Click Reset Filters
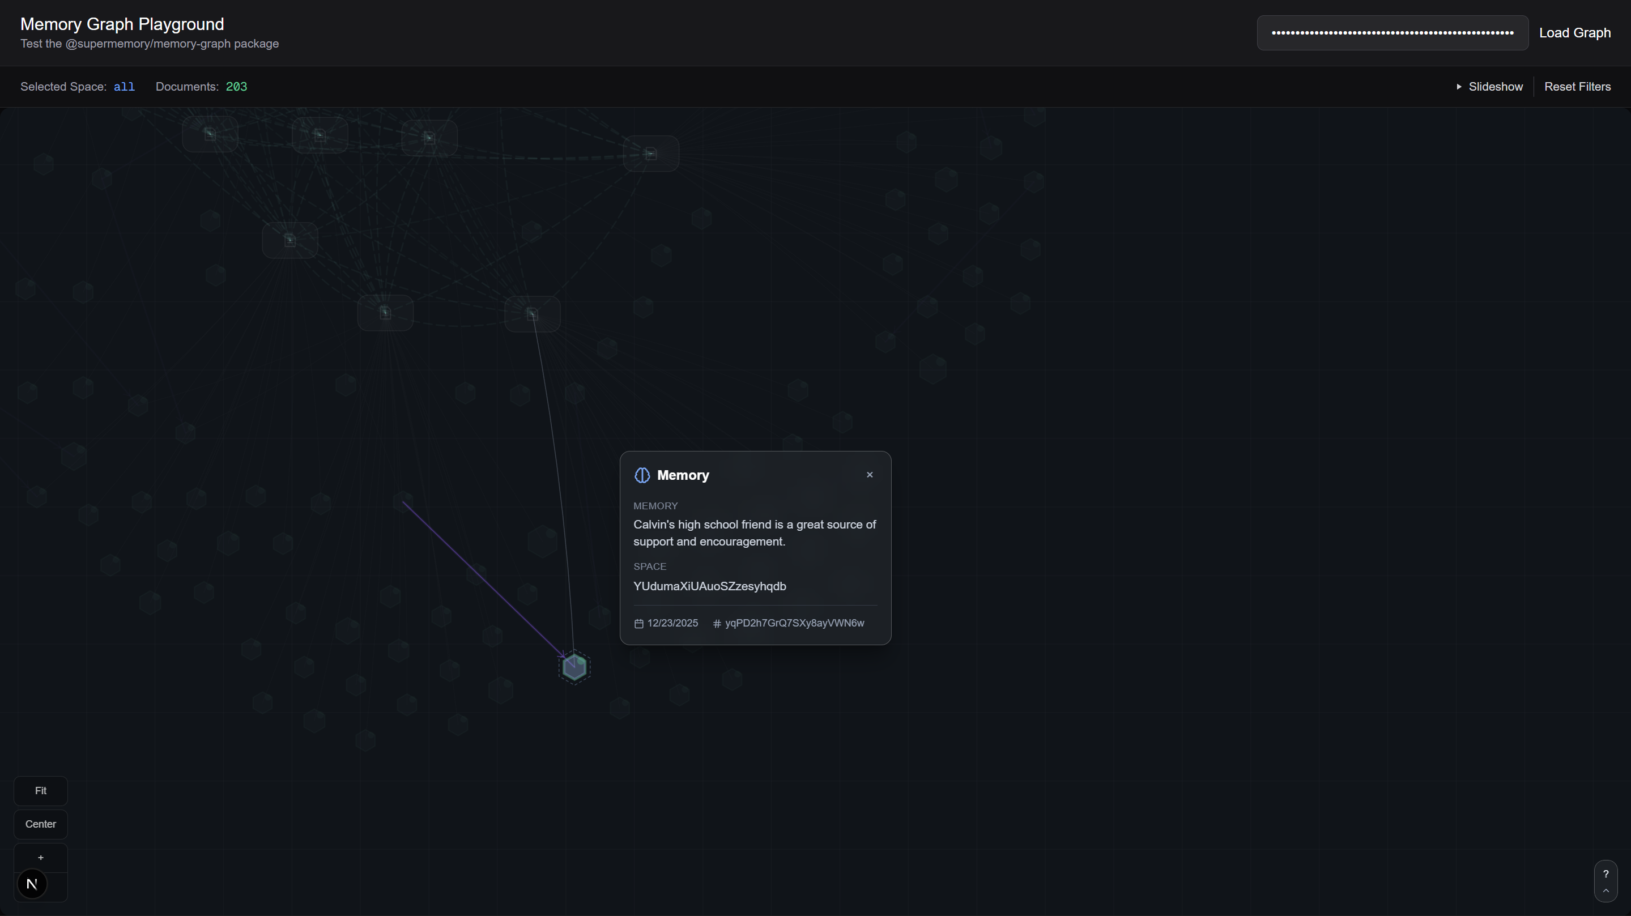 [1577, 87]
